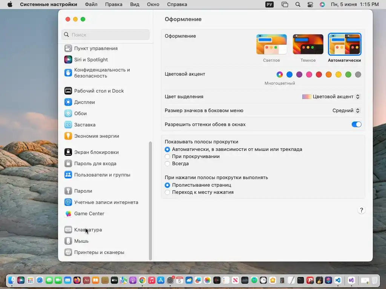Toggle Разрешить оттенки обоев в окнах switch
This screenshot has width=386, height=289.
click(357, 124)
